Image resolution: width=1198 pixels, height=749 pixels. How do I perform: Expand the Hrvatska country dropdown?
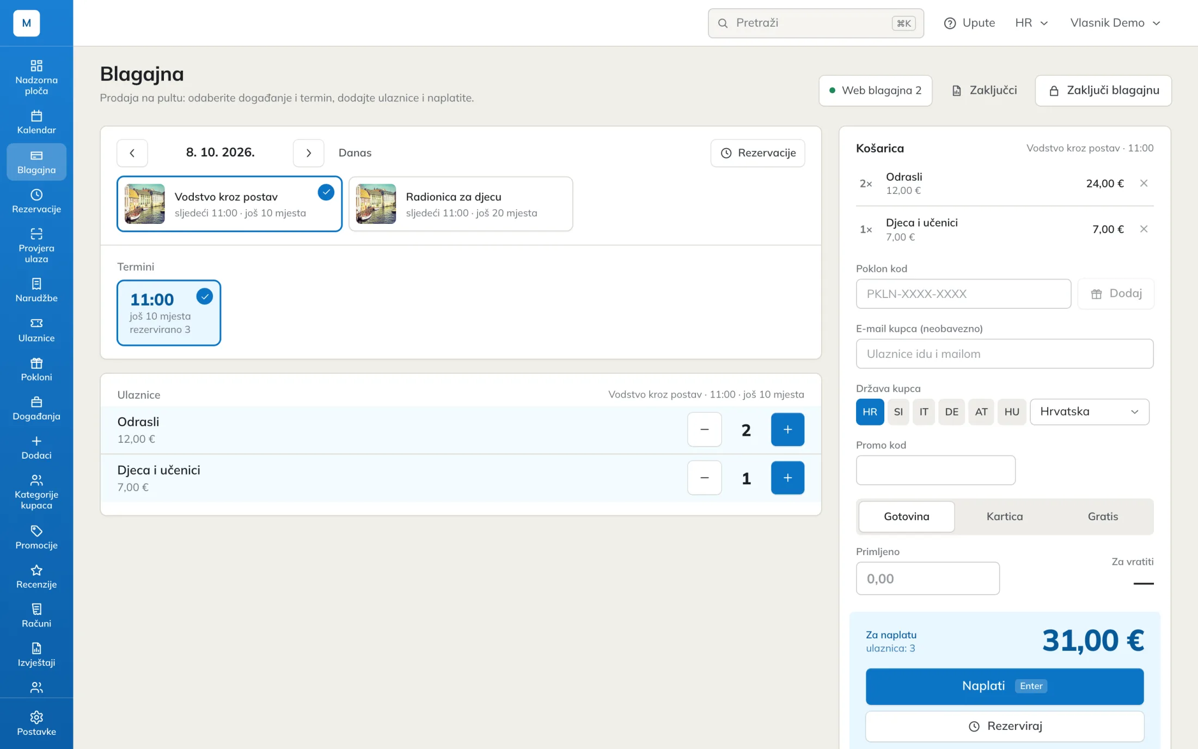coord(1089,412)
